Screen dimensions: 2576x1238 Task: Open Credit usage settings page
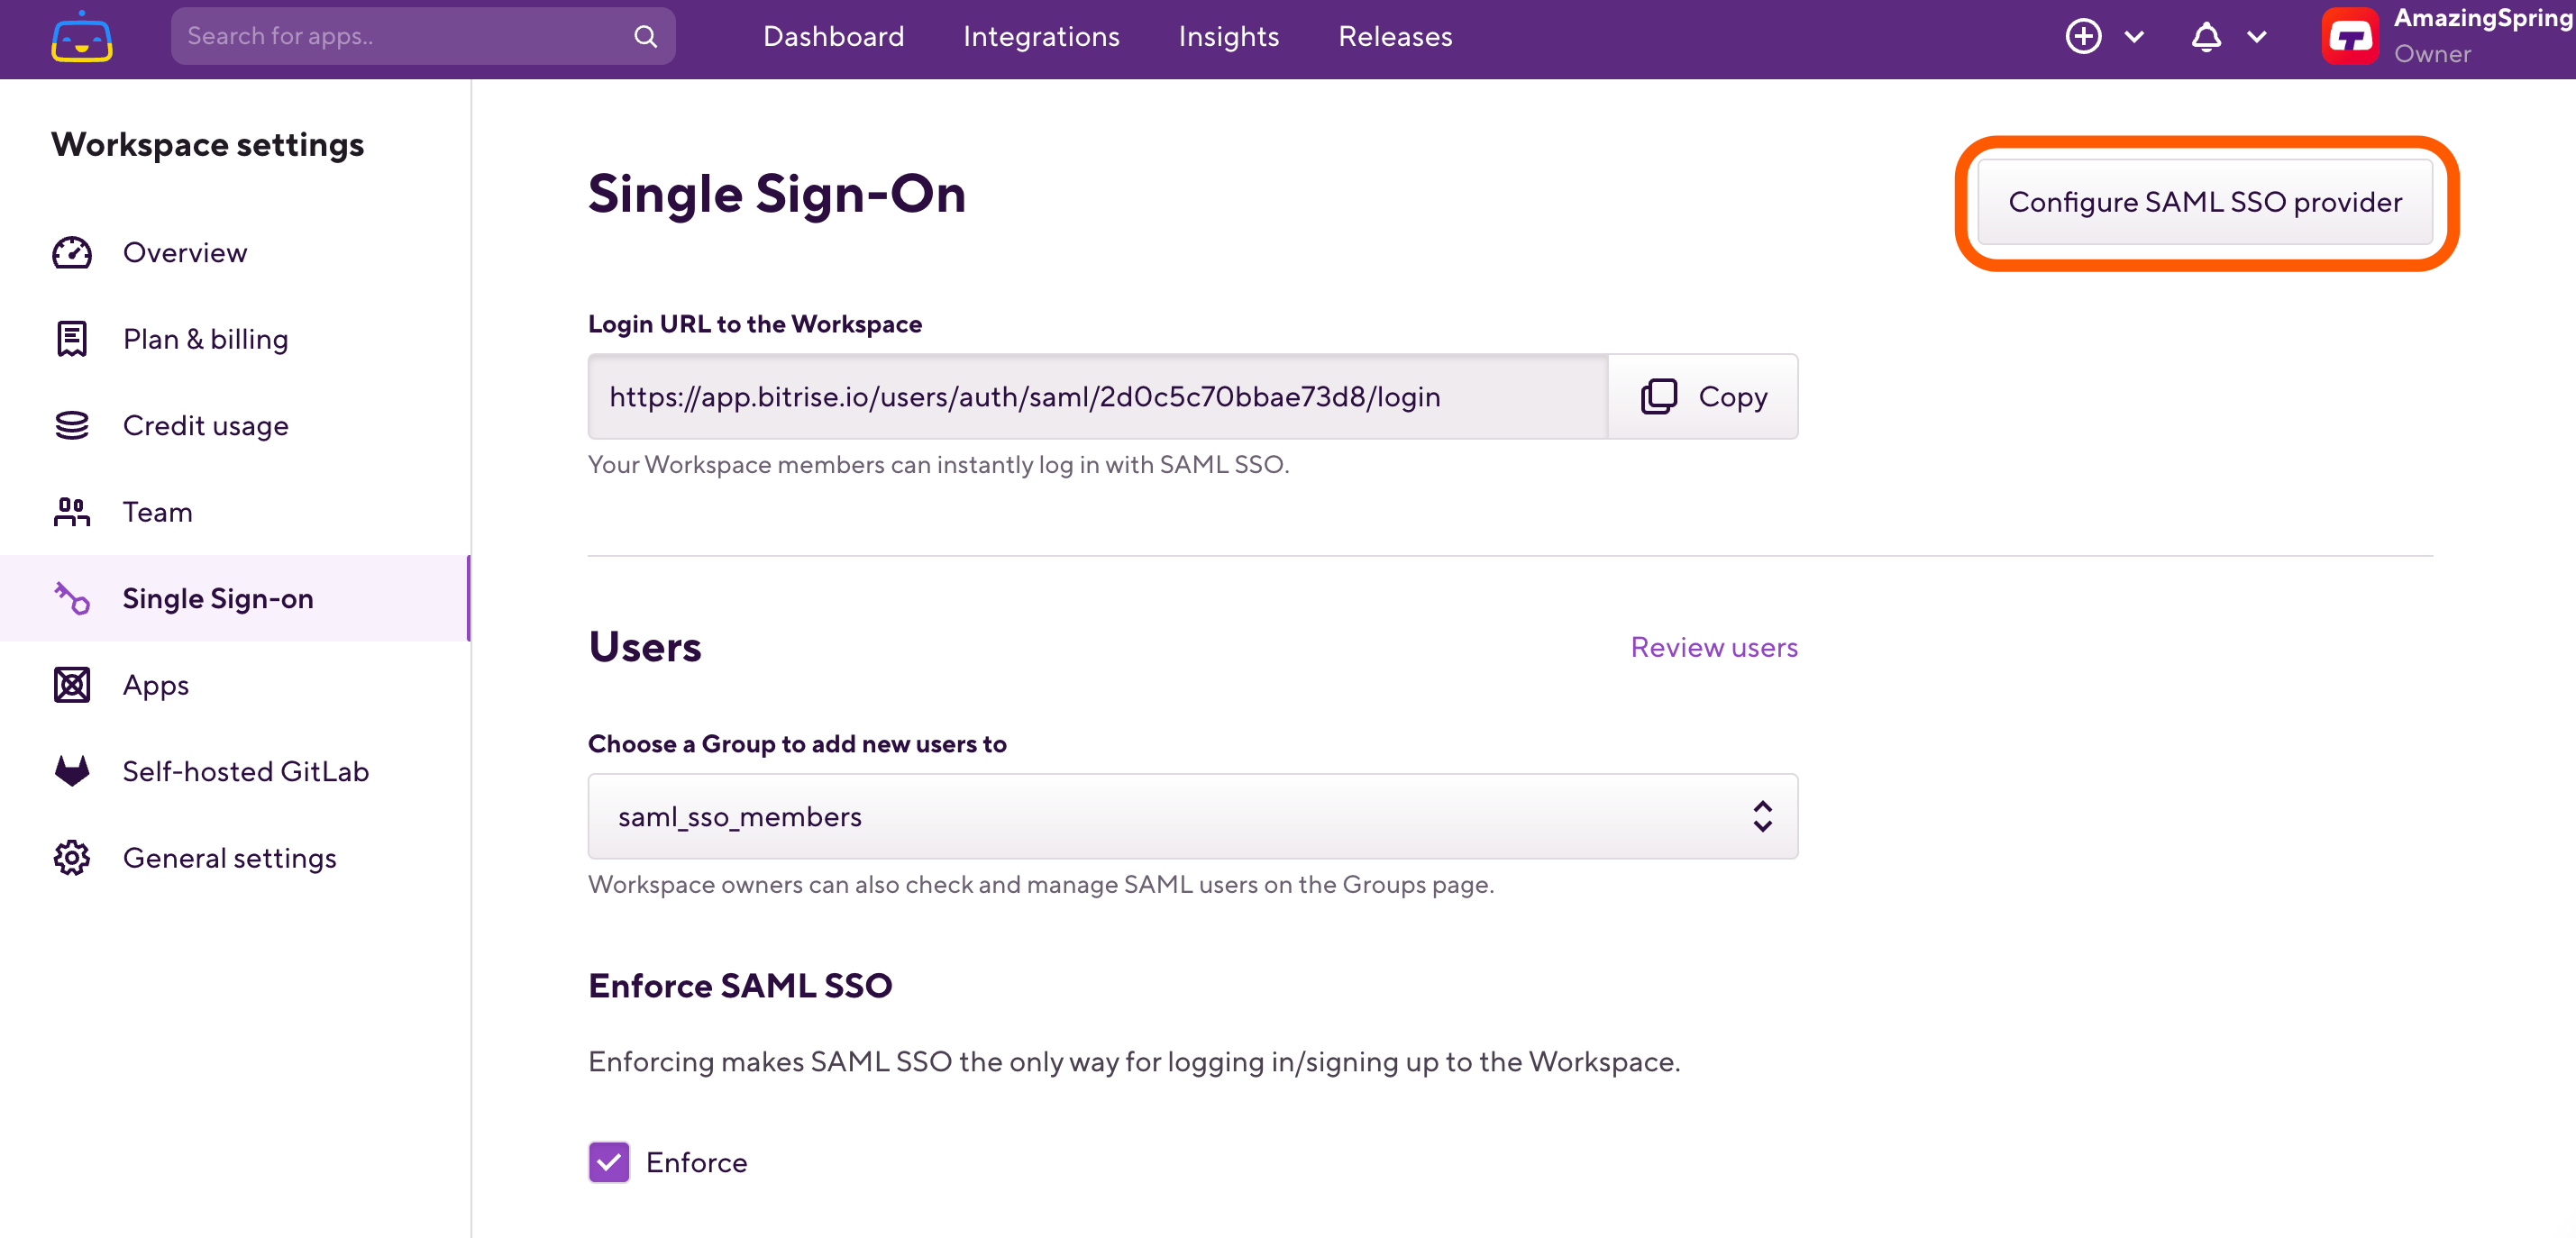tap(235, 426)
